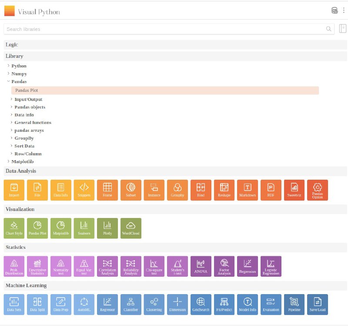Open the Reshape tile

(224, 190)
